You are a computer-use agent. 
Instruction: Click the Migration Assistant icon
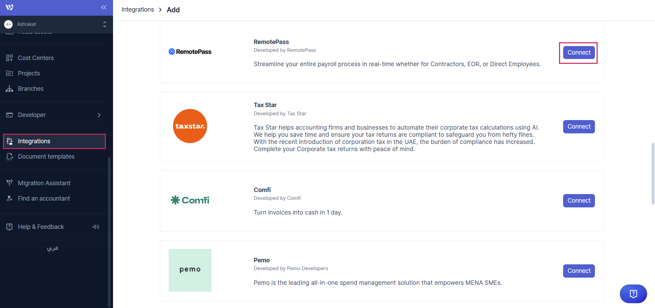[x=10, y=183]
